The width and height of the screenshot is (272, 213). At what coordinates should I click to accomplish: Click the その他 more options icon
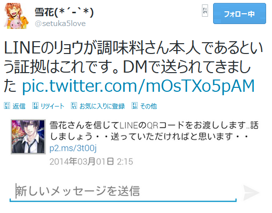click(x=135, y=106)
